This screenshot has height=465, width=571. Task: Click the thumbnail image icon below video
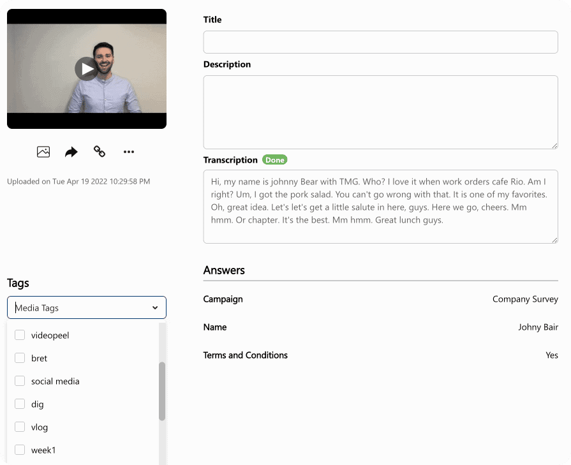(43, 152)
